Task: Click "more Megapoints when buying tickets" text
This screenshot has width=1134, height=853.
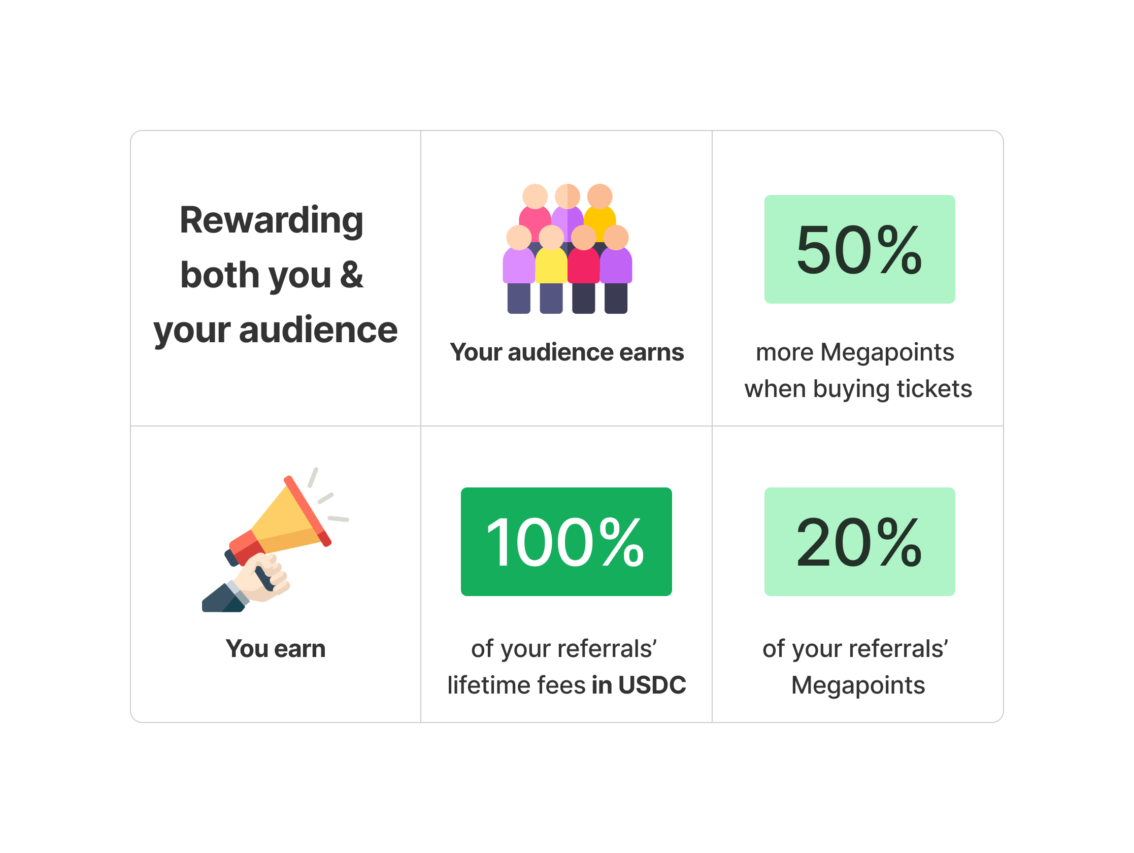Action: (x=858, y=370)
